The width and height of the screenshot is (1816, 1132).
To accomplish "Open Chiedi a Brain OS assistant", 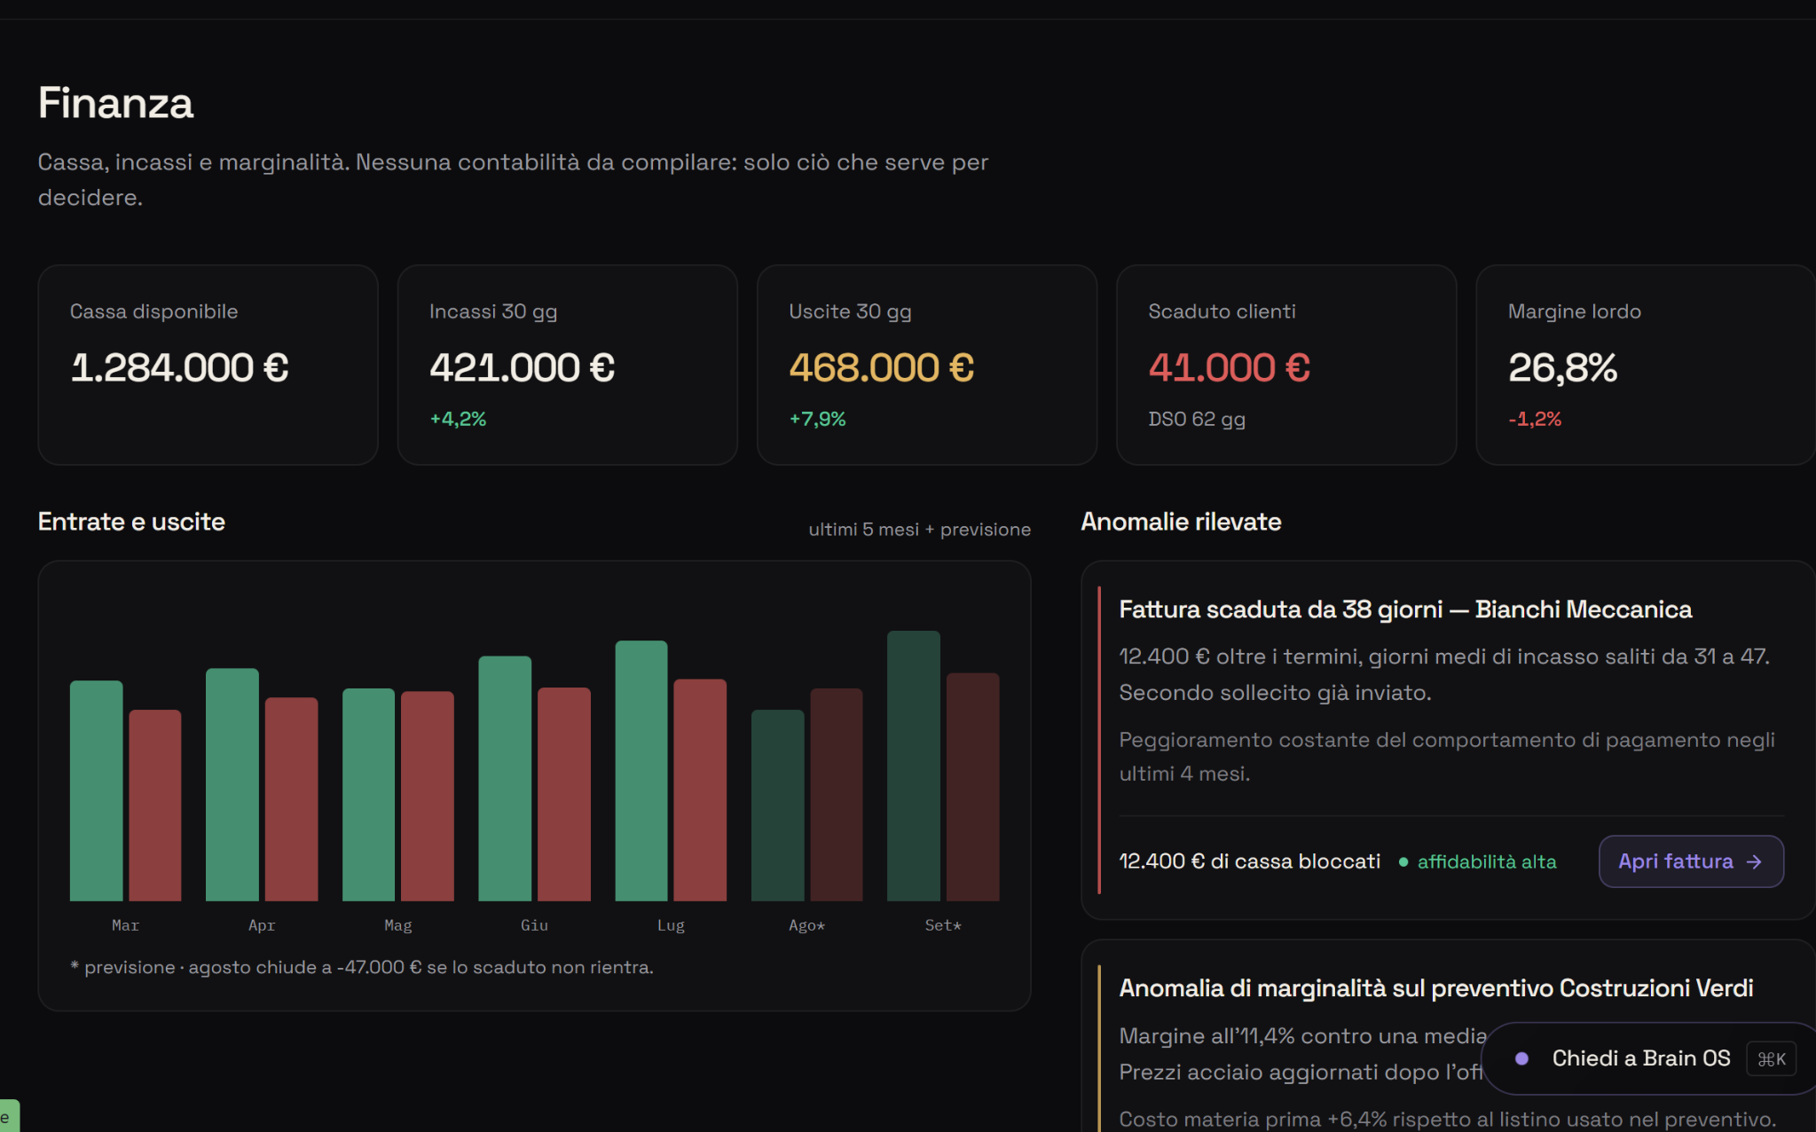I will pos(1649,1058).
